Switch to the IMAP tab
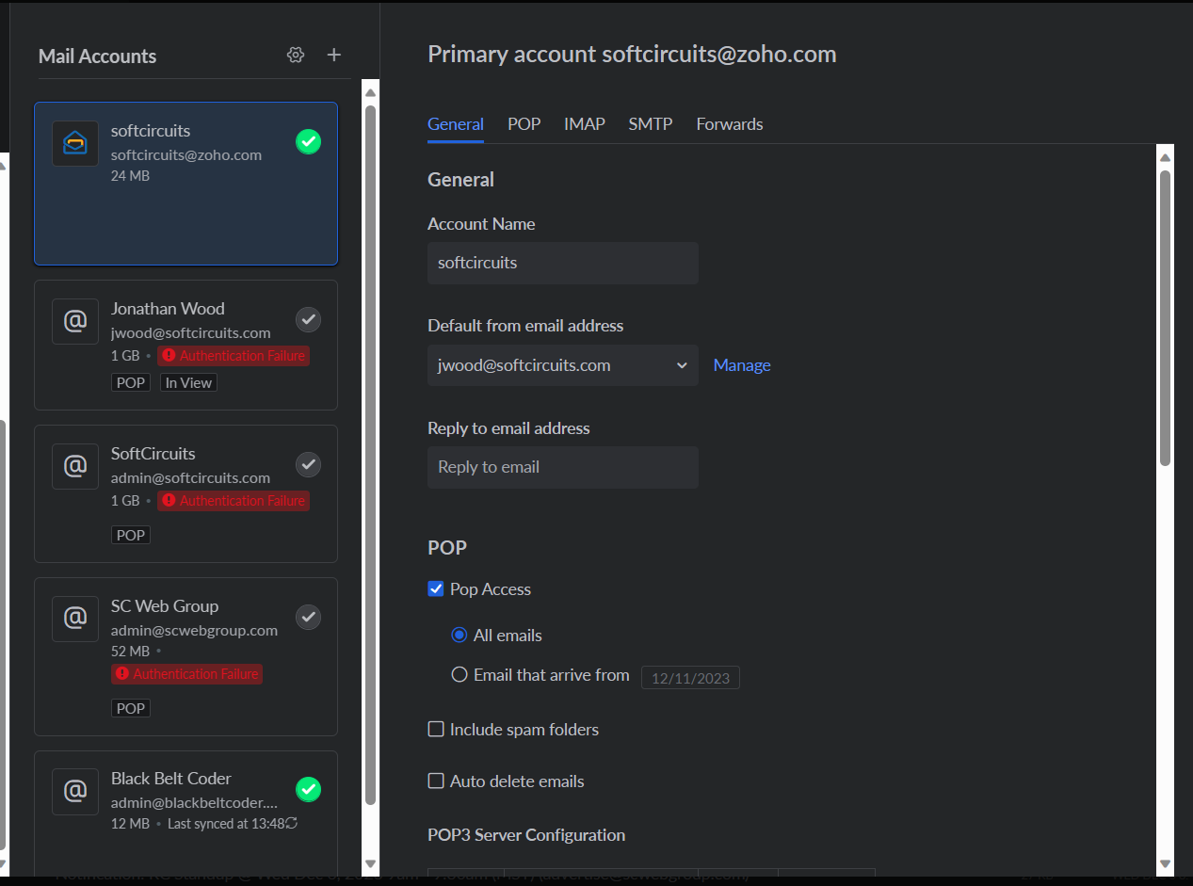This screenshot has width=1193, height=886. 585,124
